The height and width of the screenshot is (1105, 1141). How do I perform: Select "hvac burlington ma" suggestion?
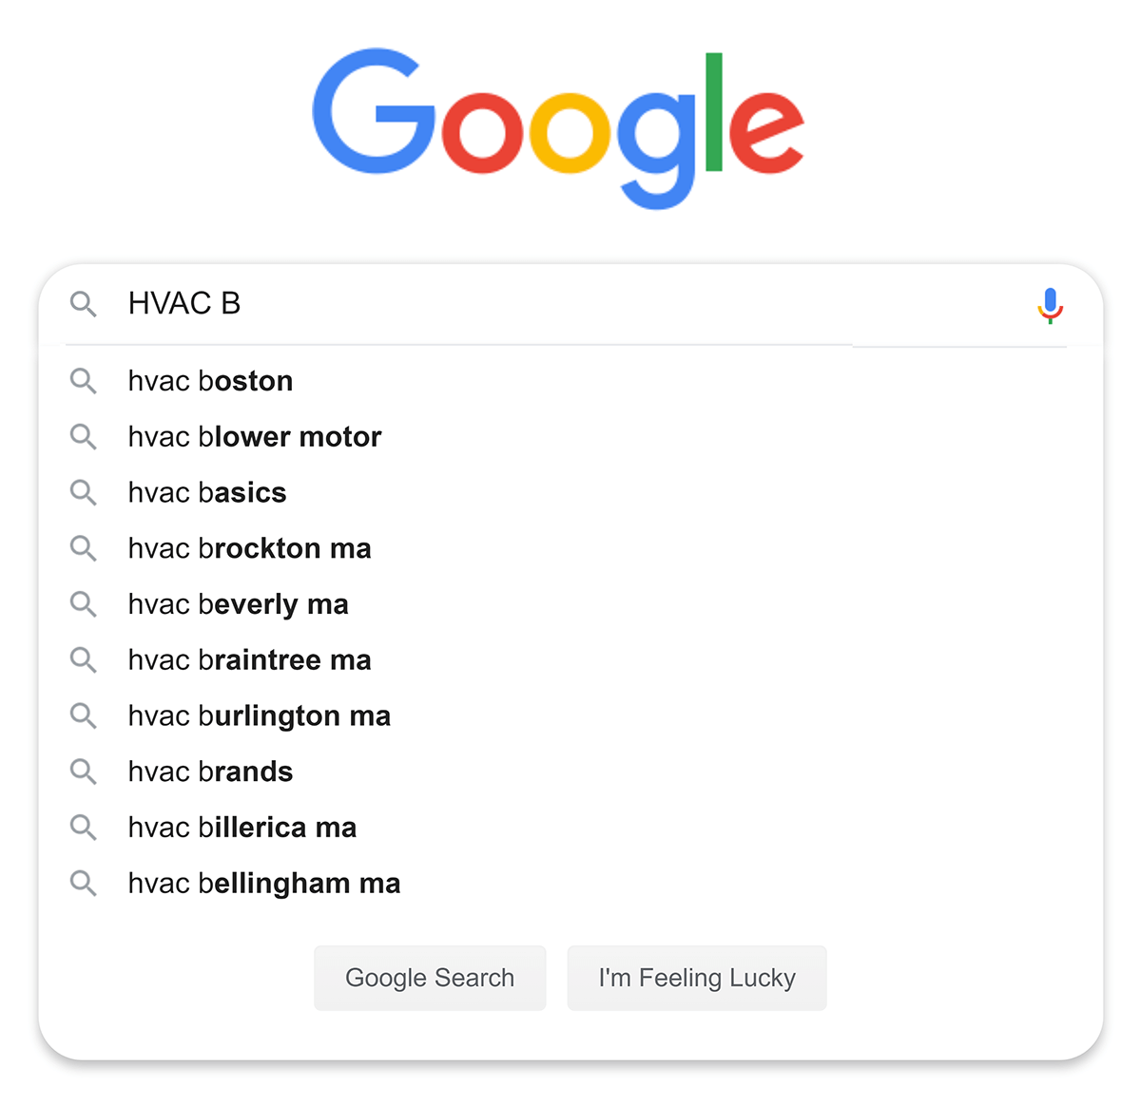coord(259,715)
